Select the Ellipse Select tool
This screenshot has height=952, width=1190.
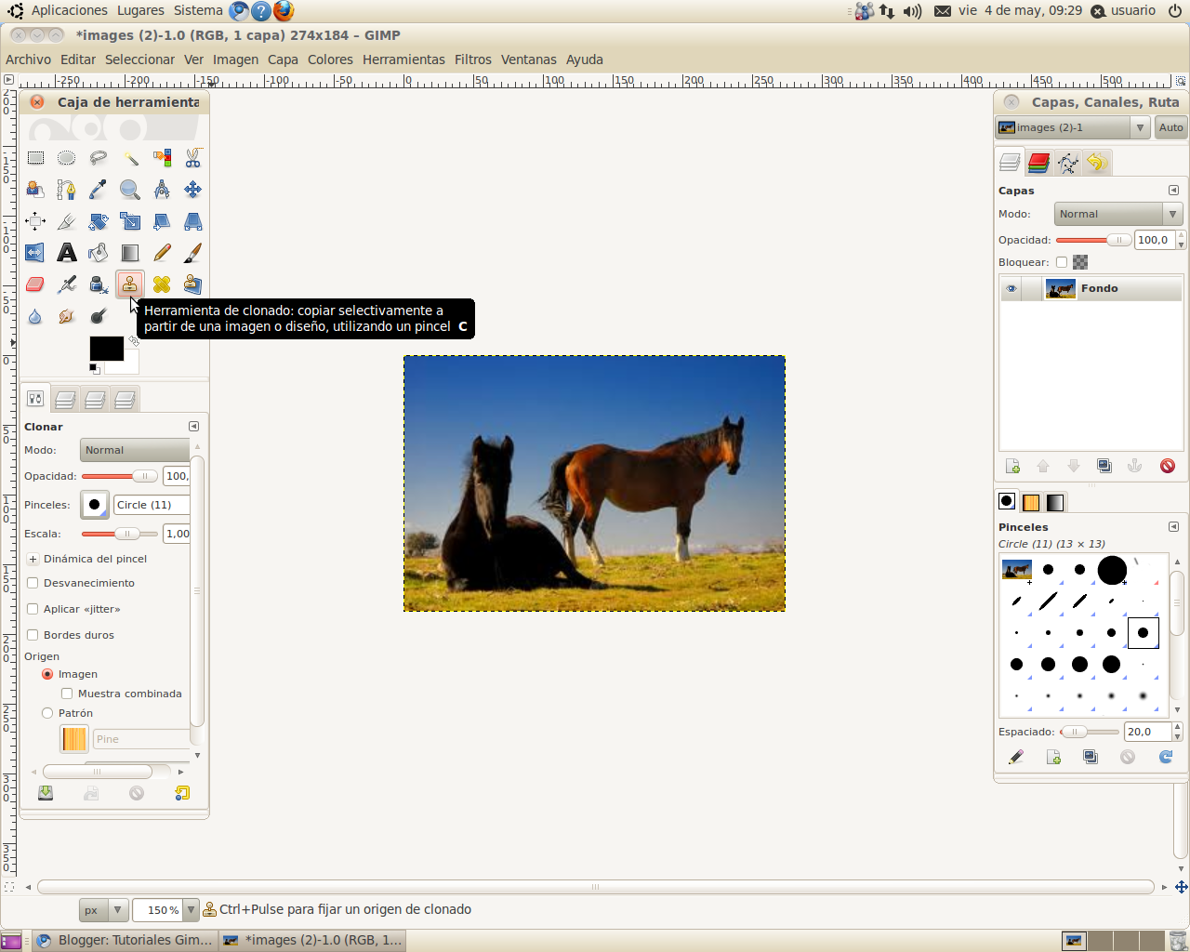click(x=67, y=158)
